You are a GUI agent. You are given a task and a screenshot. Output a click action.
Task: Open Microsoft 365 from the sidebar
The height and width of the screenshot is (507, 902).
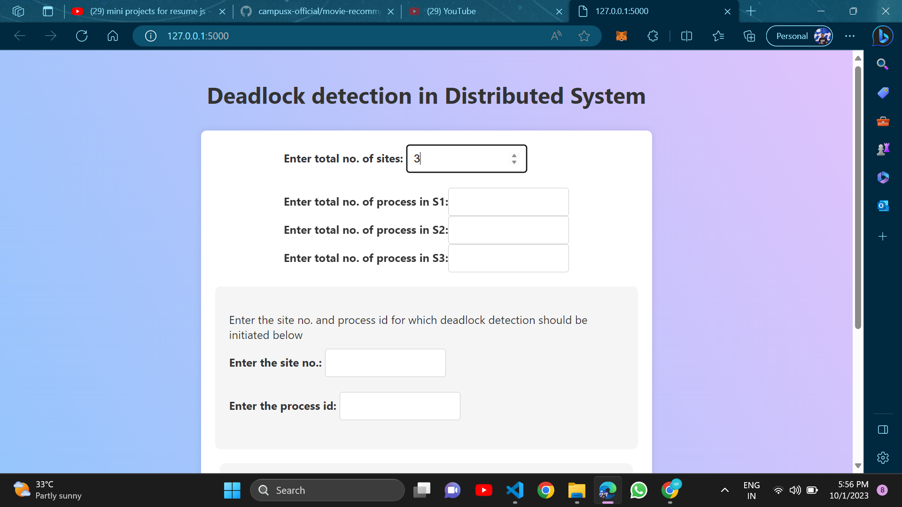coord(883,177)
